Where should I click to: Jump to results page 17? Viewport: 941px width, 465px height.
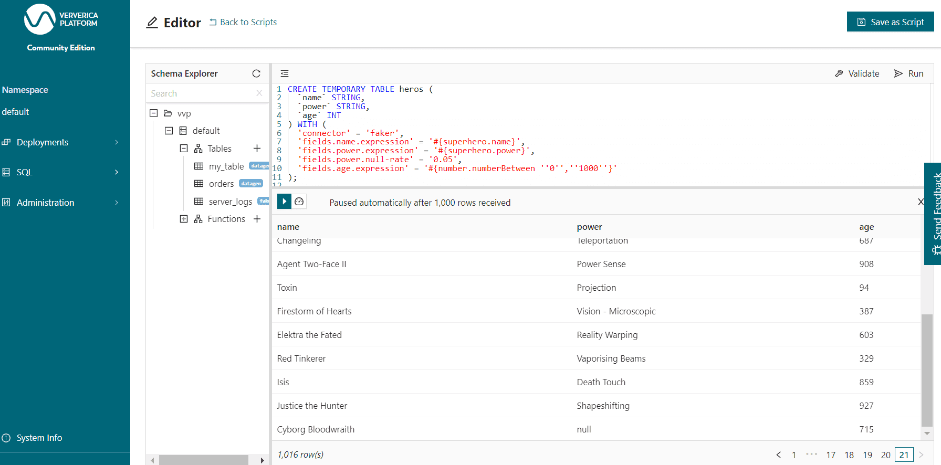point(831,455)
